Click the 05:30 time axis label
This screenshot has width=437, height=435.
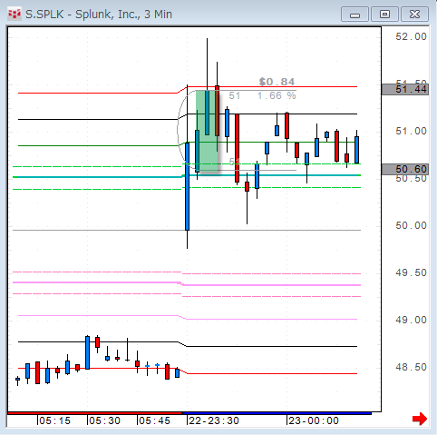point(104,420)
